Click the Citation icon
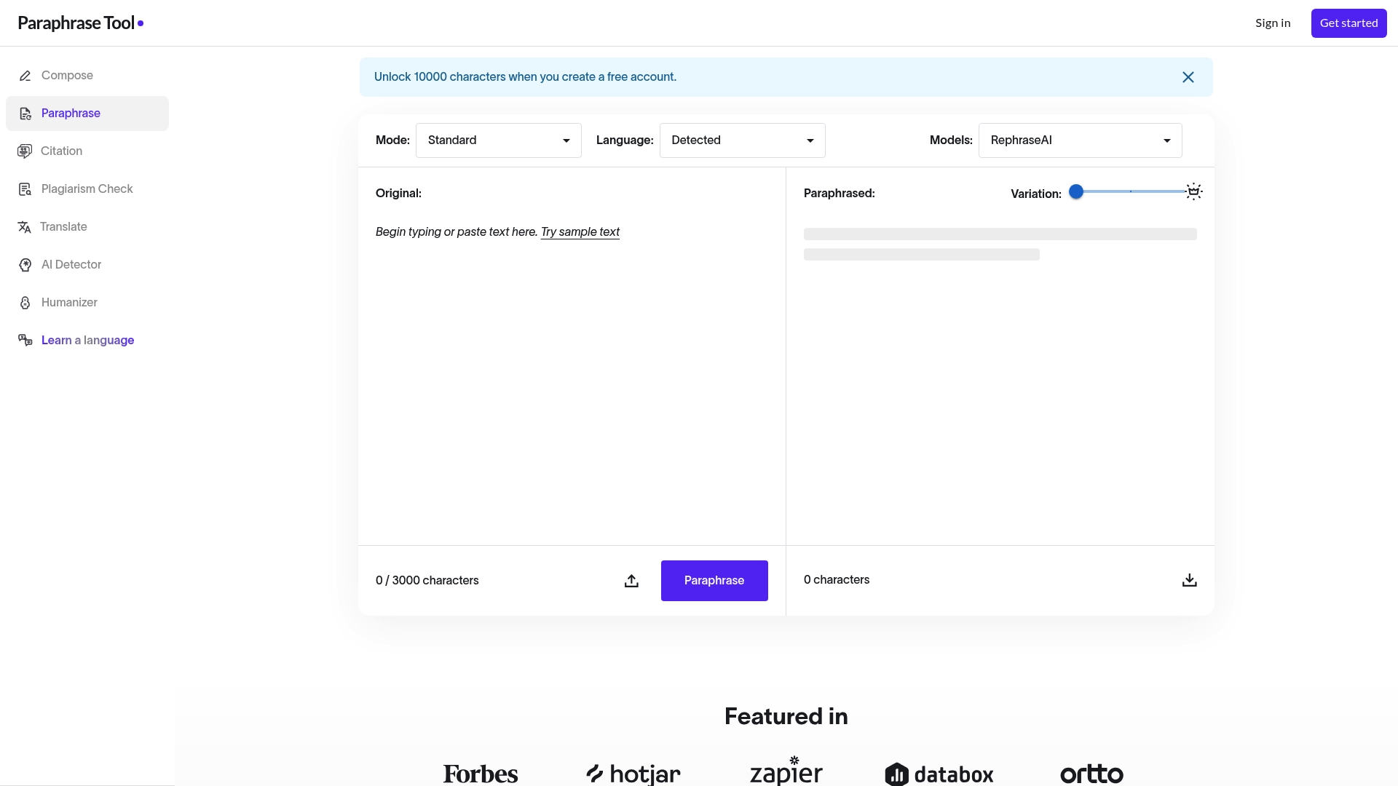Image resolution: width=1398 pixels, height=786 pixels. point(25,151)
